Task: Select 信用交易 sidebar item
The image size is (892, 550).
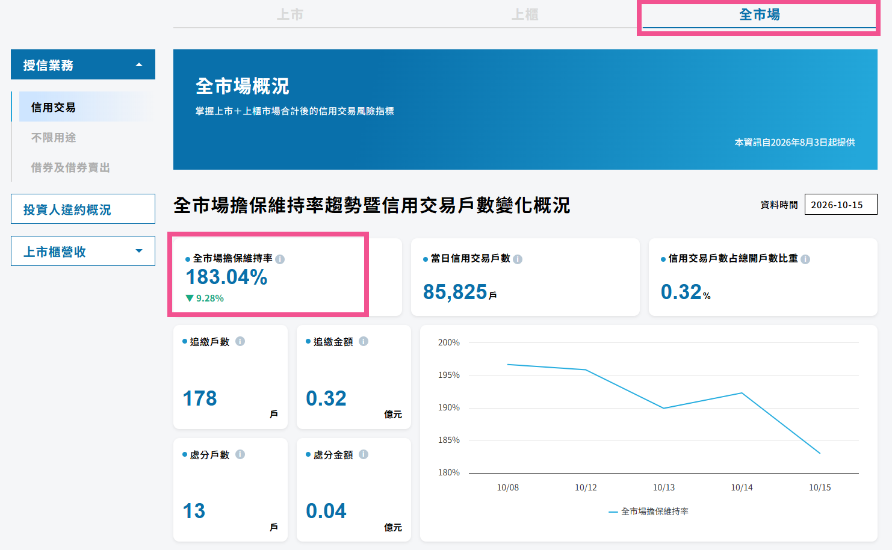Action: pyautogui.click(x=81, y=107)
